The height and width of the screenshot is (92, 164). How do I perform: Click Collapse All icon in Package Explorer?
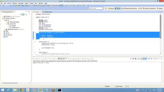click(x=21, y=14)
